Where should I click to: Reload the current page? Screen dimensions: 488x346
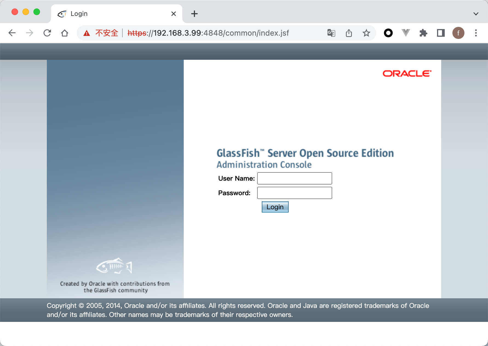47,33
